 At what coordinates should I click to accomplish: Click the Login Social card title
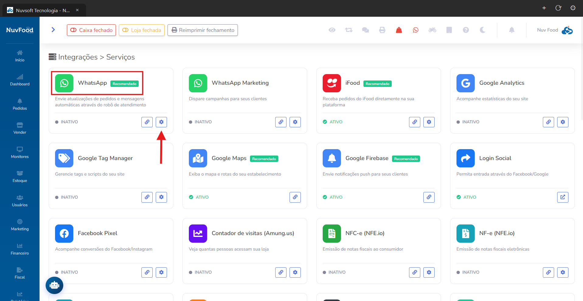click(x=495, y=158)
